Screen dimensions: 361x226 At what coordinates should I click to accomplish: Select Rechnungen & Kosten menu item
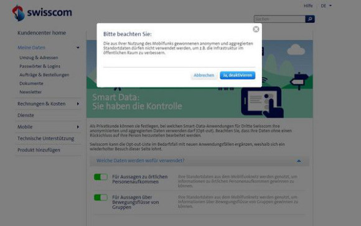42,104
